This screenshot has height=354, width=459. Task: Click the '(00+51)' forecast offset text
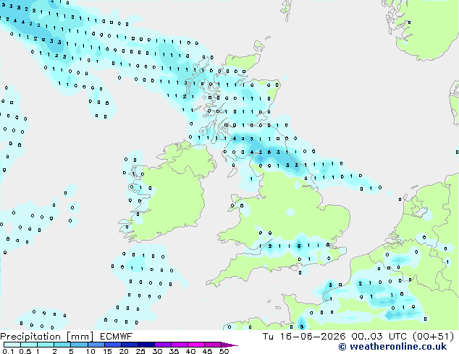(433, 337)
